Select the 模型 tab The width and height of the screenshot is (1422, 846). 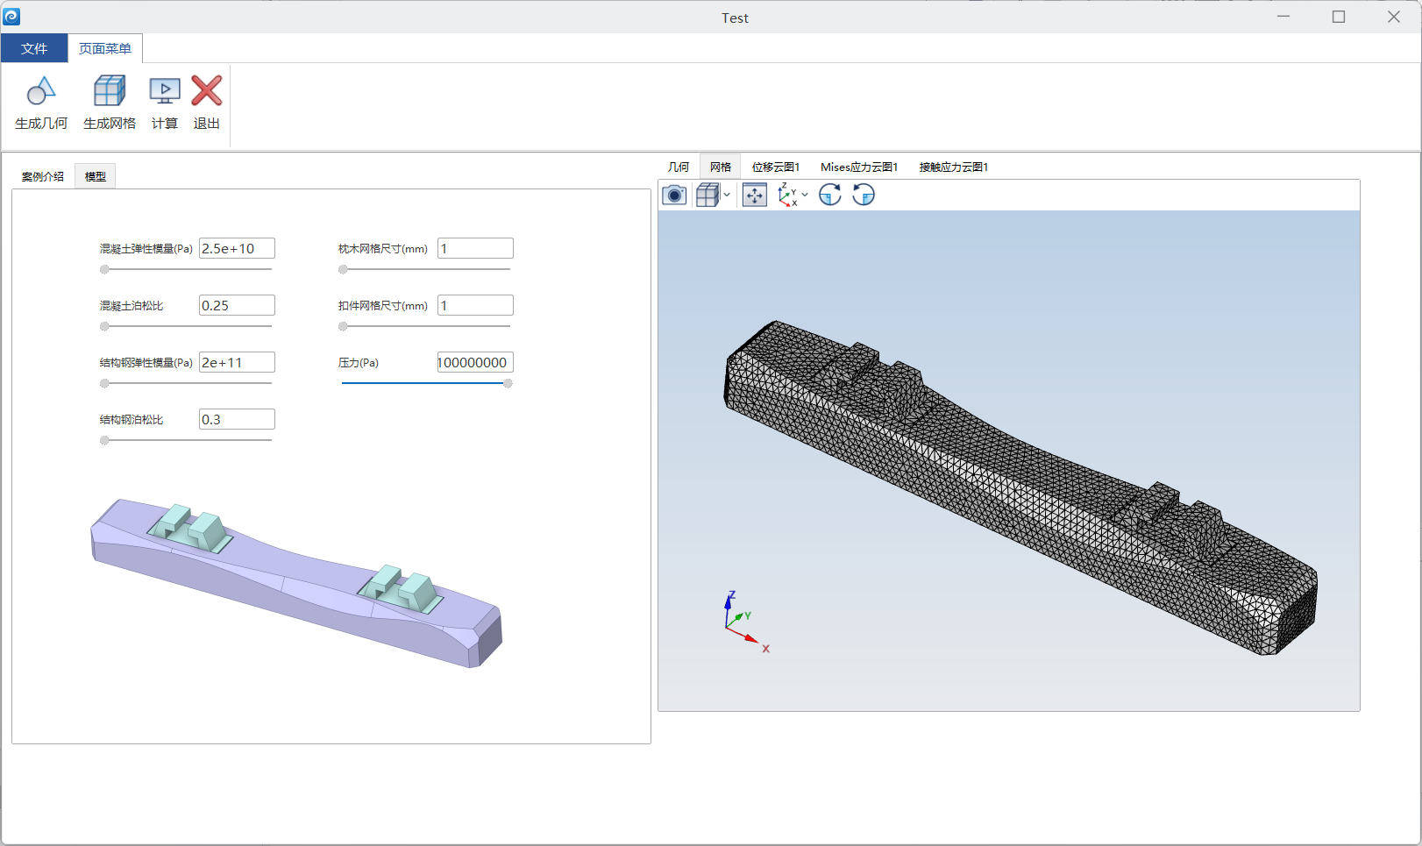point(96,176)
